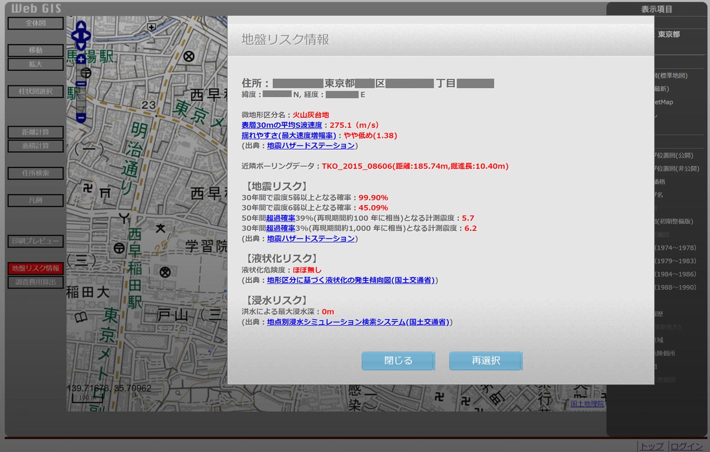Close the dialog with 閉じる

tap(398, 361)
